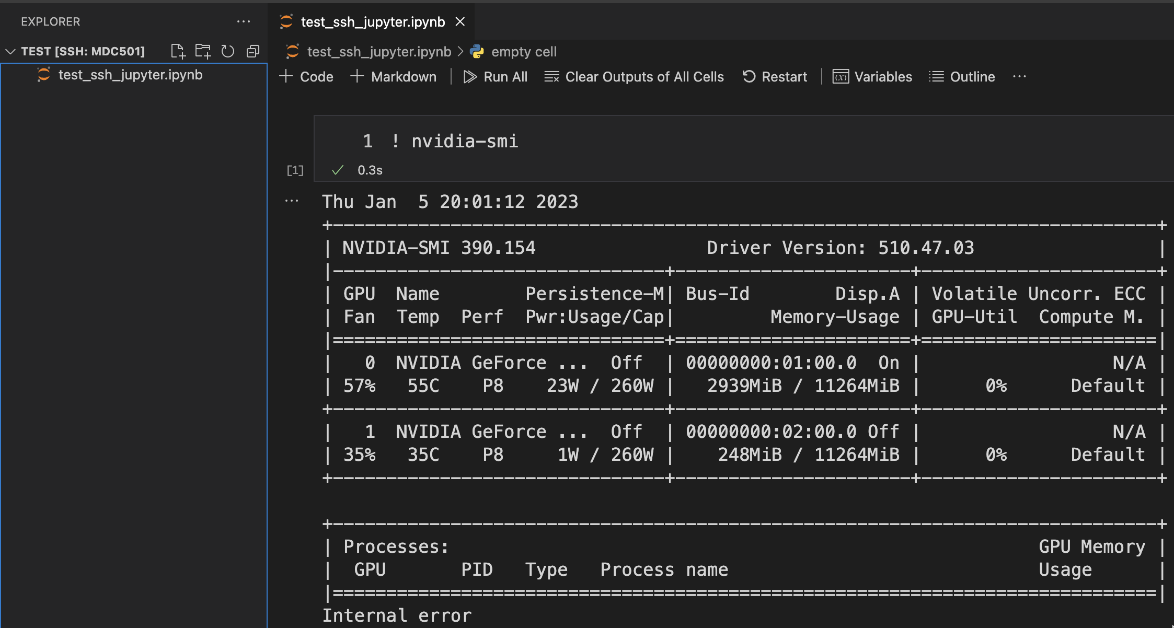1174x628 pixels.
Task: Close the test_ssh_jupyter.ipynb tab
Action: (460, 21)
